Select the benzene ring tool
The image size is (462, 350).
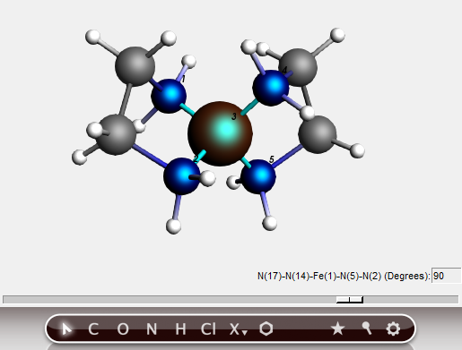click(x=266, y=329)
